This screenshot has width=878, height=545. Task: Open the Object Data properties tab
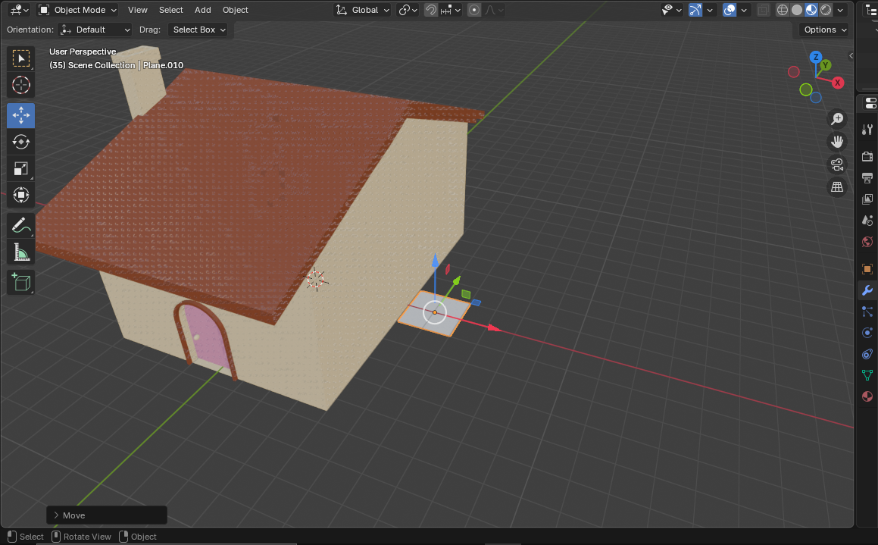pyautogui.click(x=867, y=375)
